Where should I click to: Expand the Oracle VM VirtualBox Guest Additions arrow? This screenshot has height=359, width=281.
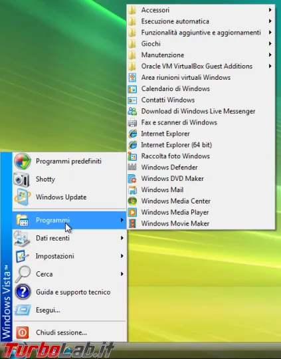(x=270, y=66)
